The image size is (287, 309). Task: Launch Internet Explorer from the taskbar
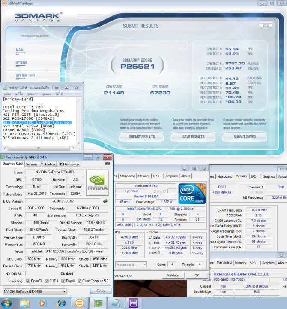point(62,303)
